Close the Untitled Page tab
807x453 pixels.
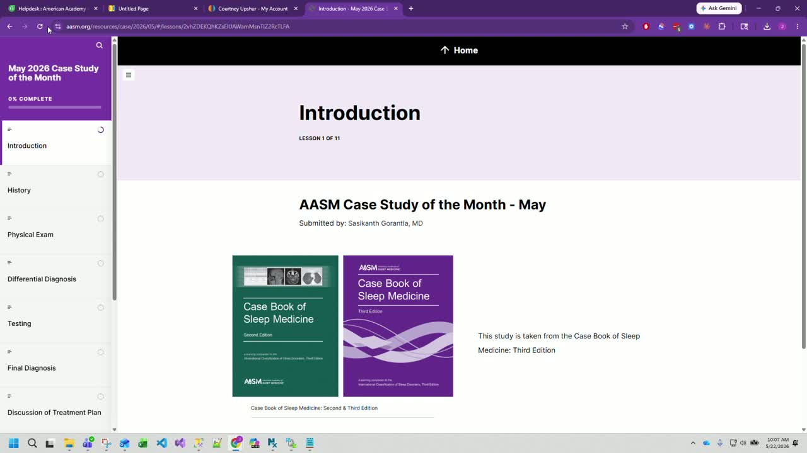coord(195,9)
